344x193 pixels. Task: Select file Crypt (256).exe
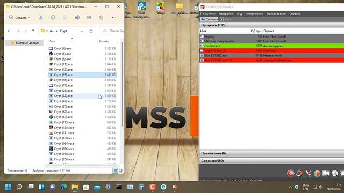(82, 159)
